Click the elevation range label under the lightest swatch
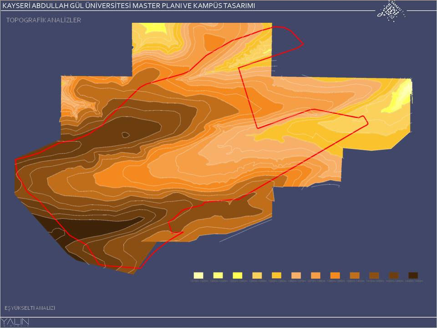This screenshot has width=437, height=328. [x=198, y=282]
